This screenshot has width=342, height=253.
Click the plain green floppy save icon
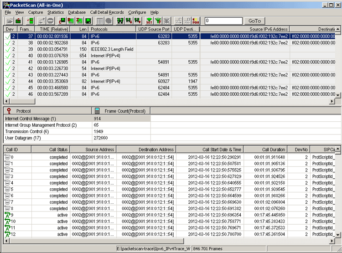point(88,21)
